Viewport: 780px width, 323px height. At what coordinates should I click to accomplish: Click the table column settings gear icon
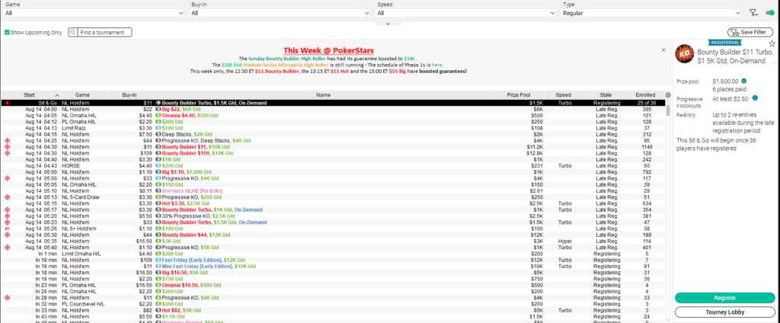pos(668,95)
